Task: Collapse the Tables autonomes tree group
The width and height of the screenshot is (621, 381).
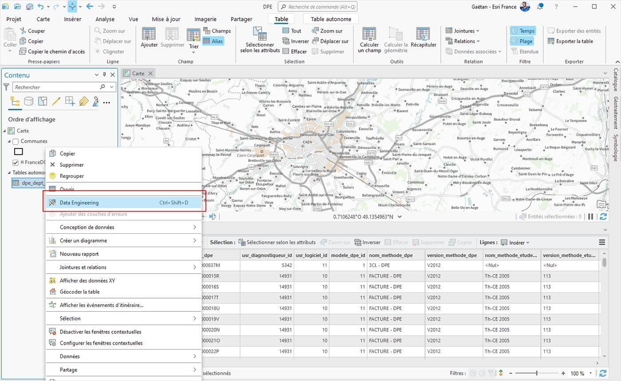Action: click(x=9, y=173)
